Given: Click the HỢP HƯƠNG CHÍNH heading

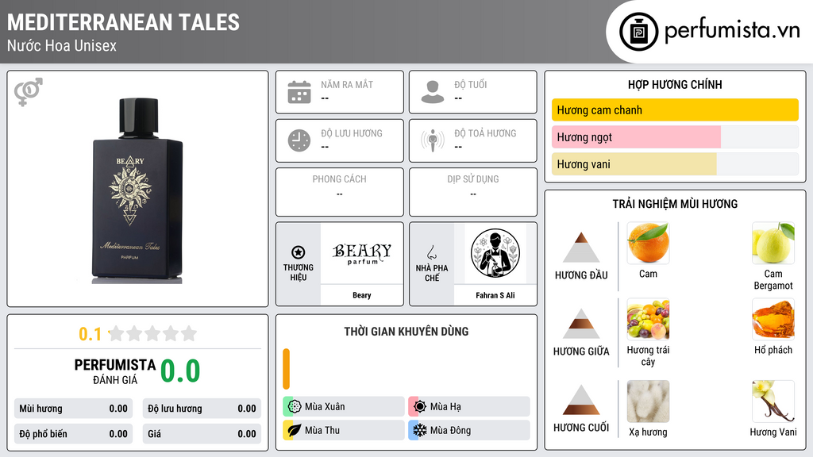Looking at the screenshot, I should (x=675, y=84).
